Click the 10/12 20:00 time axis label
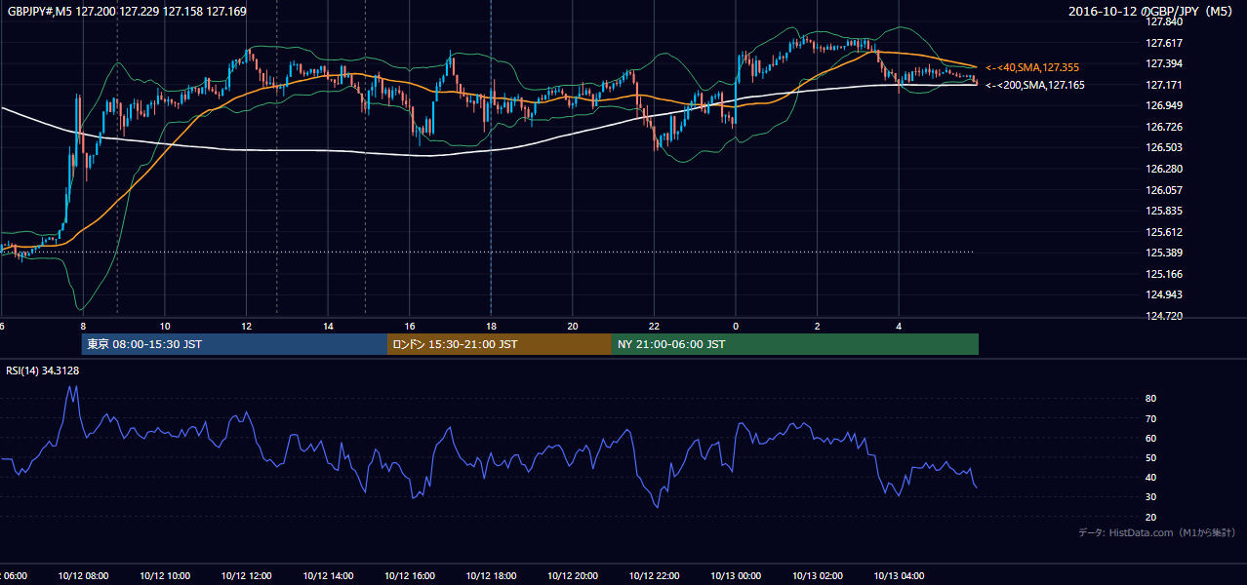 (x=572, y=575)
